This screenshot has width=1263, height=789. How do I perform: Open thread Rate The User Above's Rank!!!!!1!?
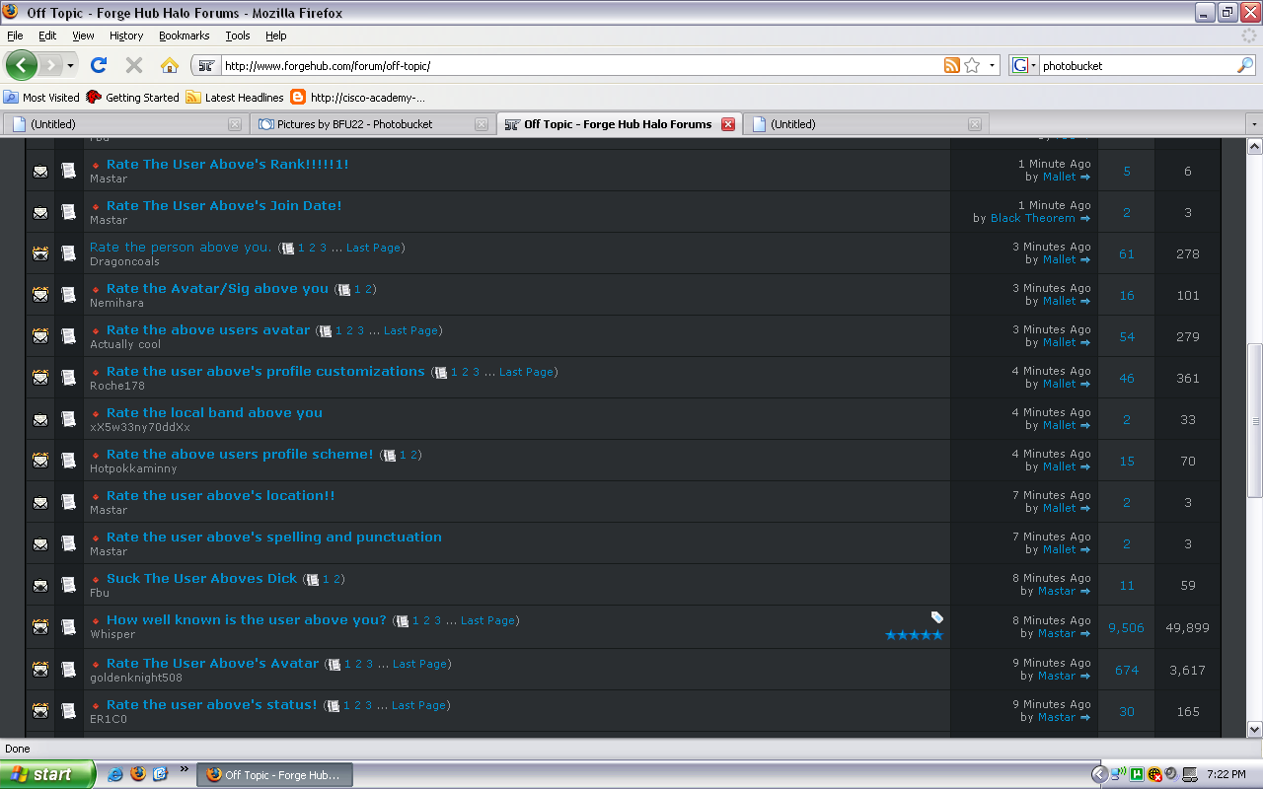tap(227, 164)
